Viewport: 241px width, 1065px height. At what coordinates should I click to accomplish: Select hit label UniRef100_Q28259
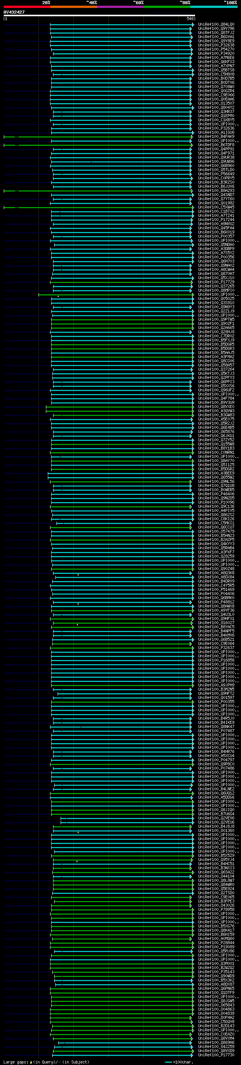[216, 556]
